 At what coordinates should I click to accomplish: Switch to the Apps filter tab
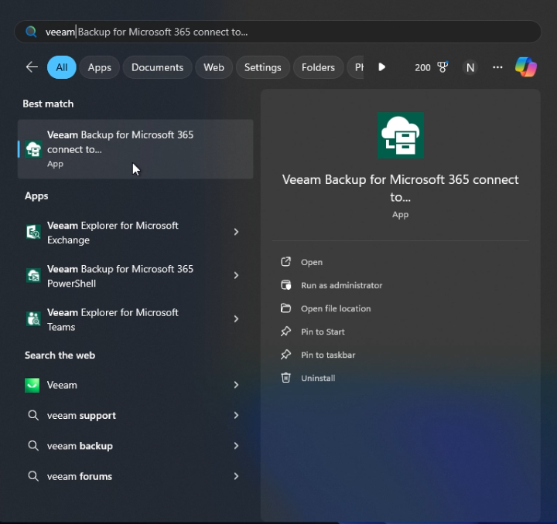[x=100, y=67]
